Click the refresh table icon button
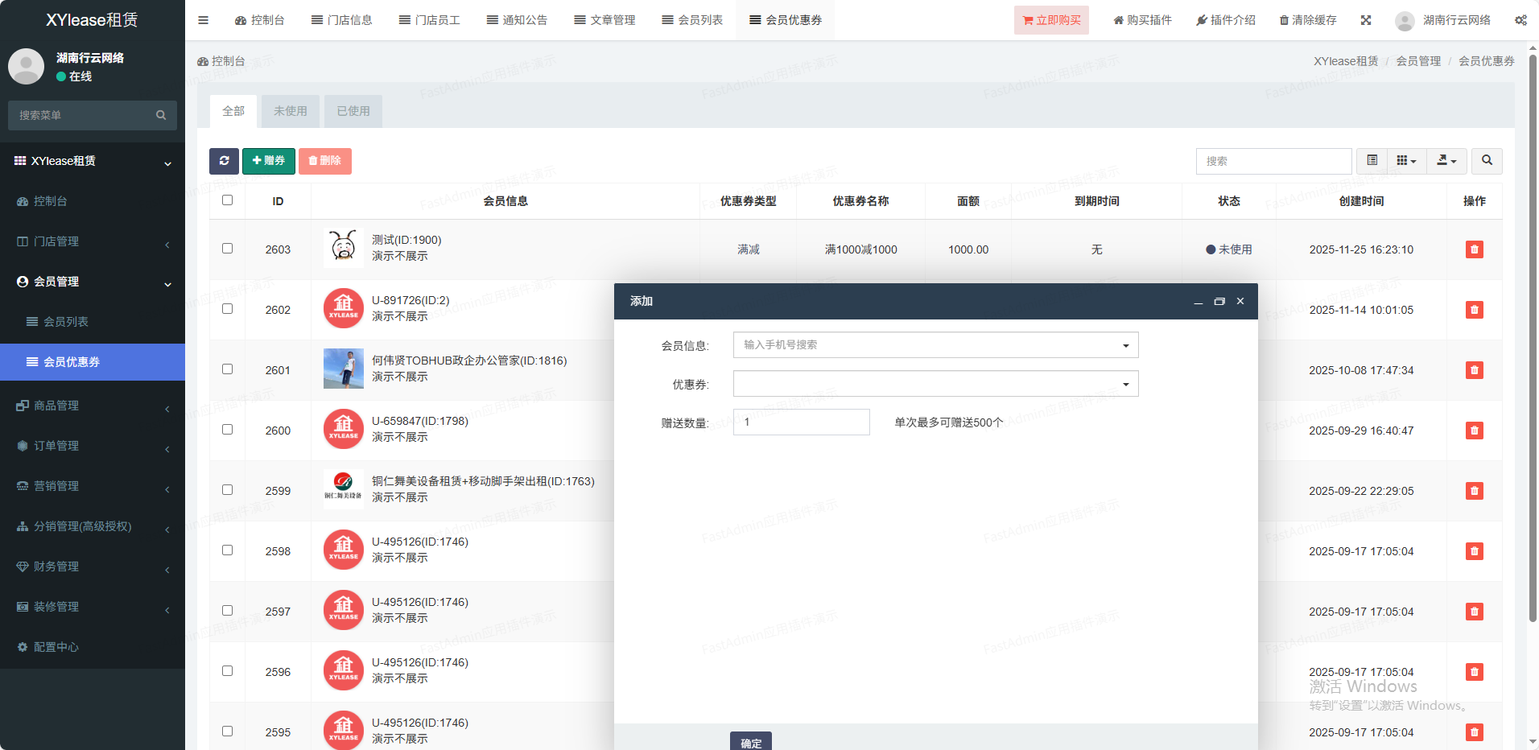 (x=224, y=161)
